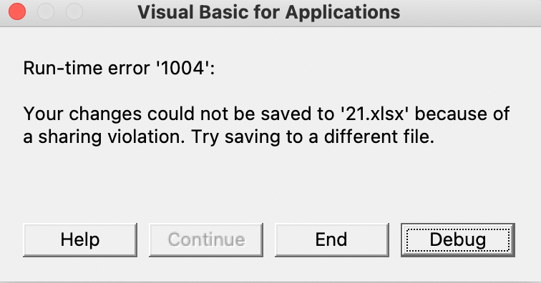
Task: Click "Try saving to a different file" sentence
Action: tap(313, 137)
